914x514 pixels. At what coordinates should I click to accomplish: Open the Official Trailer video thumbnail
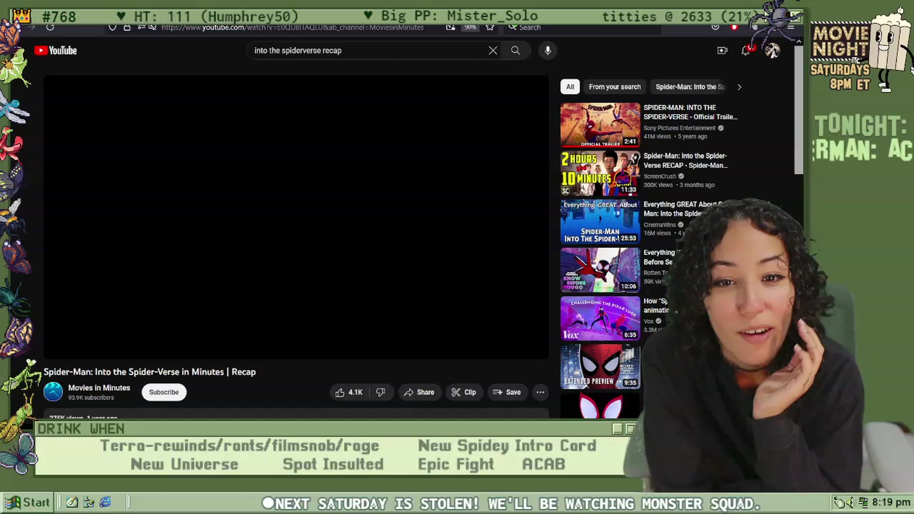point(600,125)
